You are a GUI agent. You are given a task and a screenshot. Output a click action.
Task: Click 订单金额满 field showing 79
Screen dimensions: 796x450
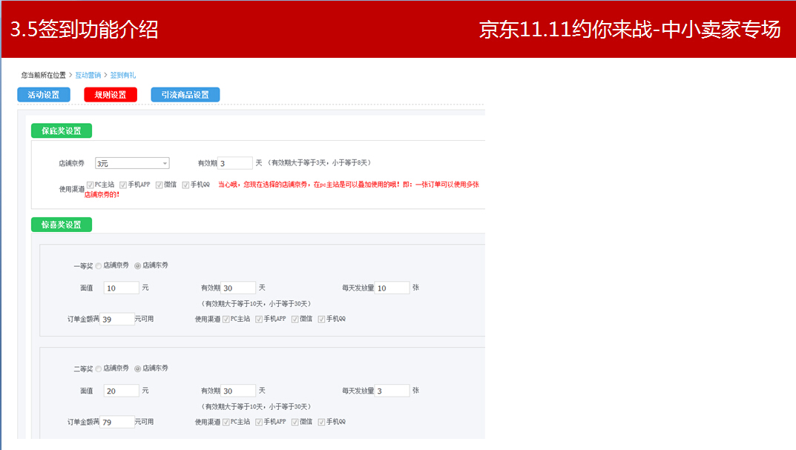click(116, 422)
